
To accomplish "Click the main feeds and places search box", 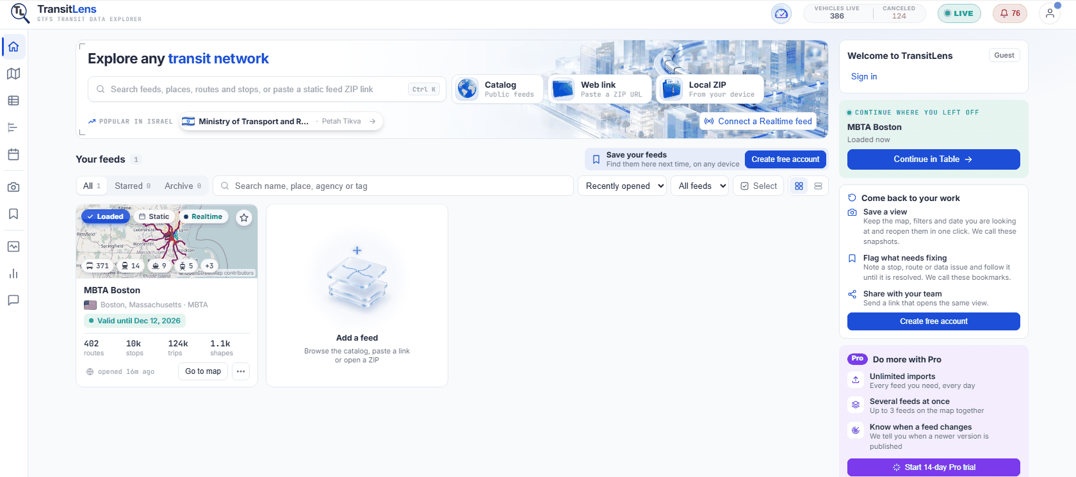I will [x=267, y=89].
